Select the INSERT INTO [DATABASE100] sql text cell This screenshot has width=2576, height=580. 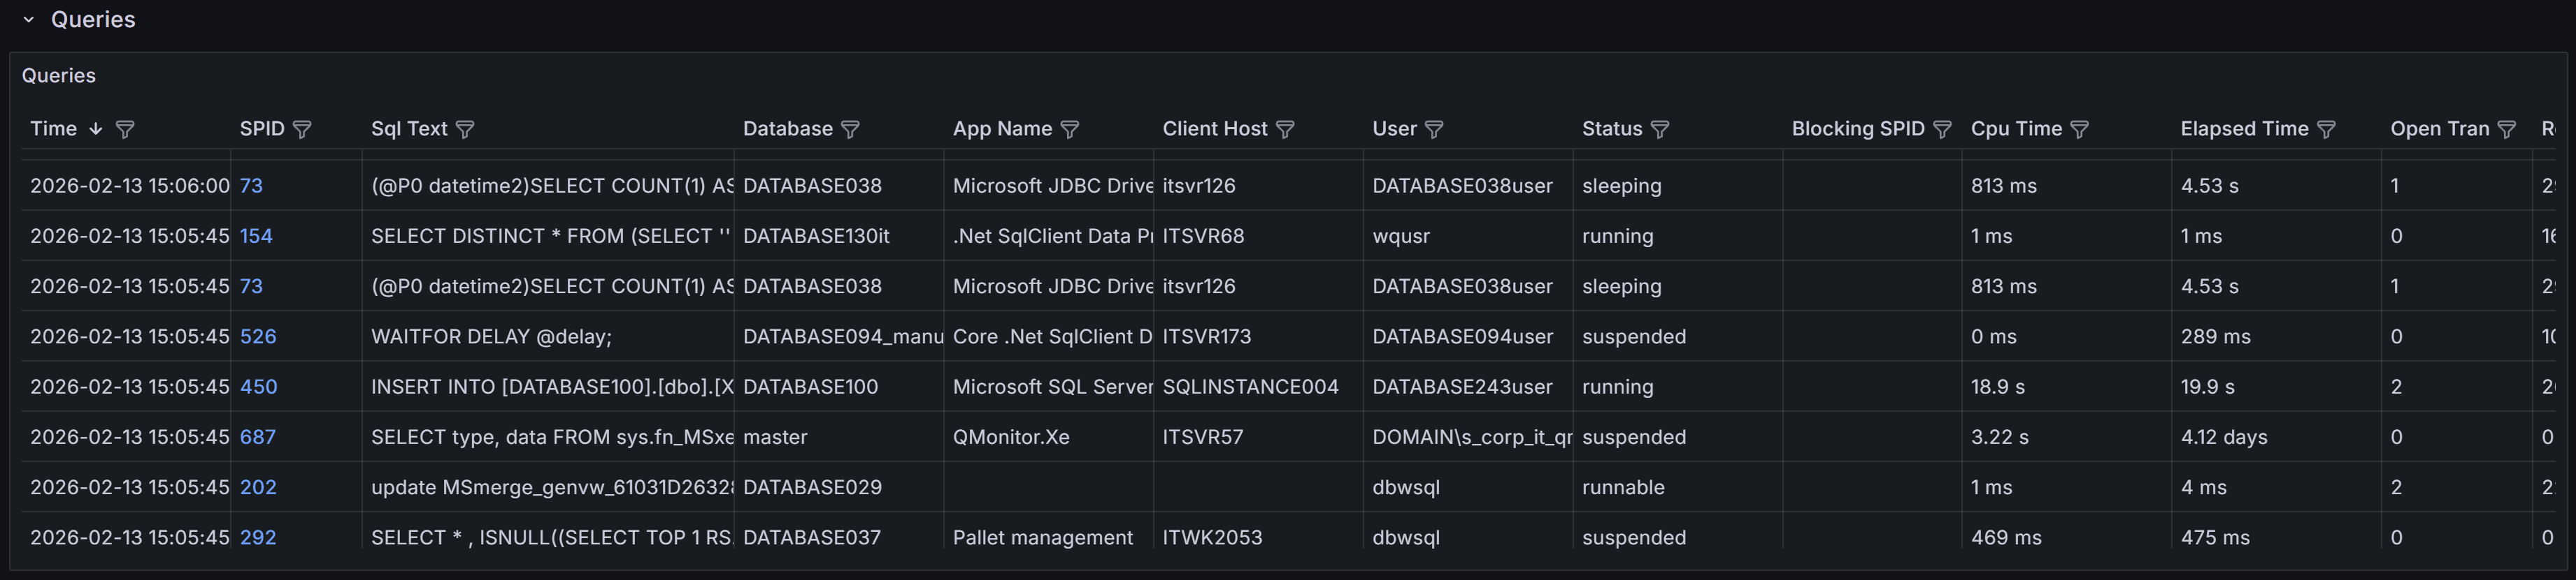pyautogui.click(x=548, y=387)
